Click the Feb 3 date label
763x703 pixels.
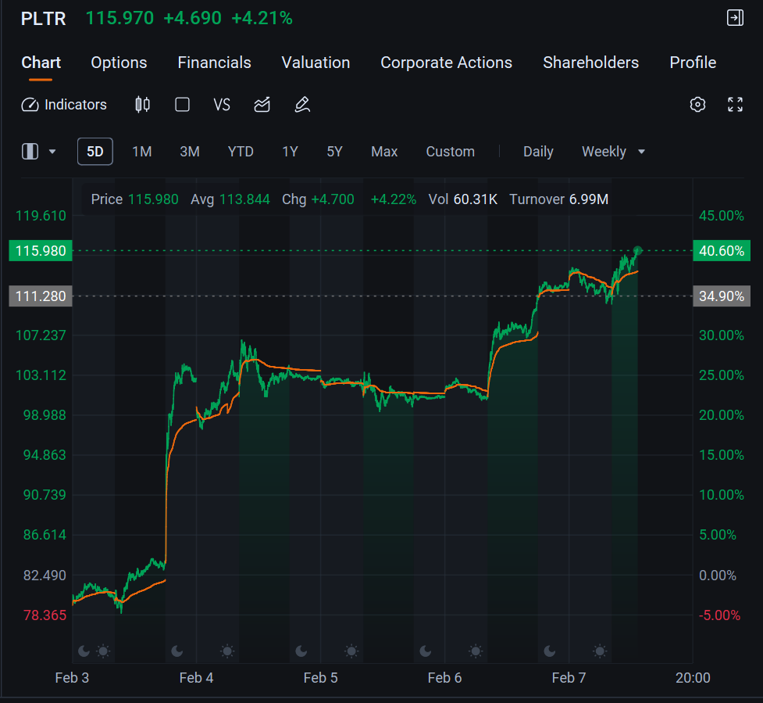point(72,678)
